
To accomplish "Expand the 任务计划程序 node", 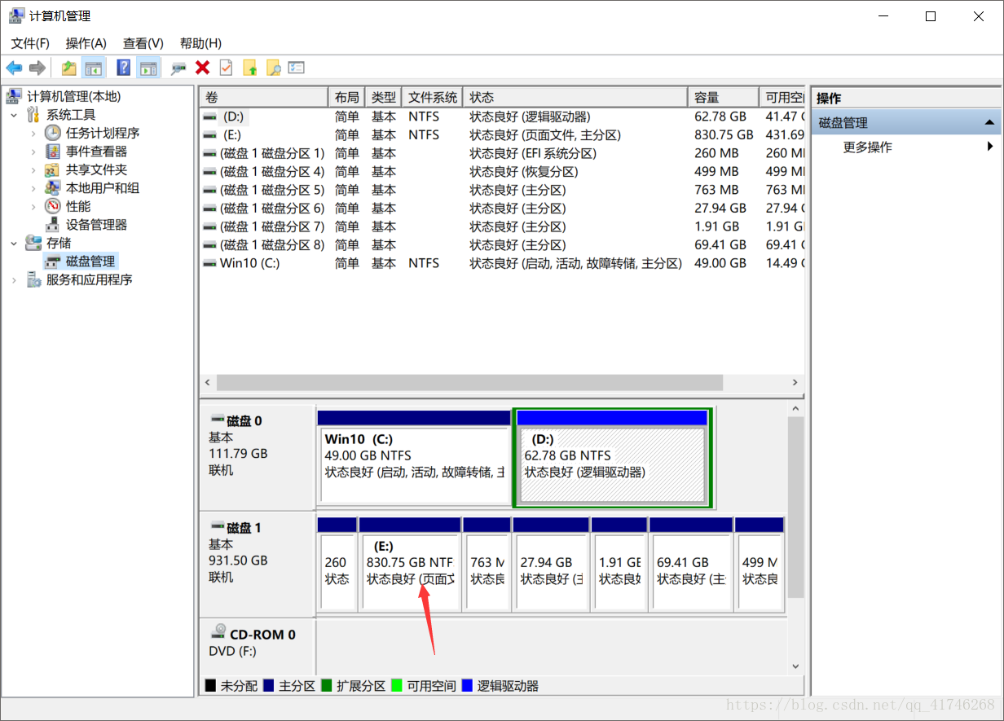I will tap(33, 133).
